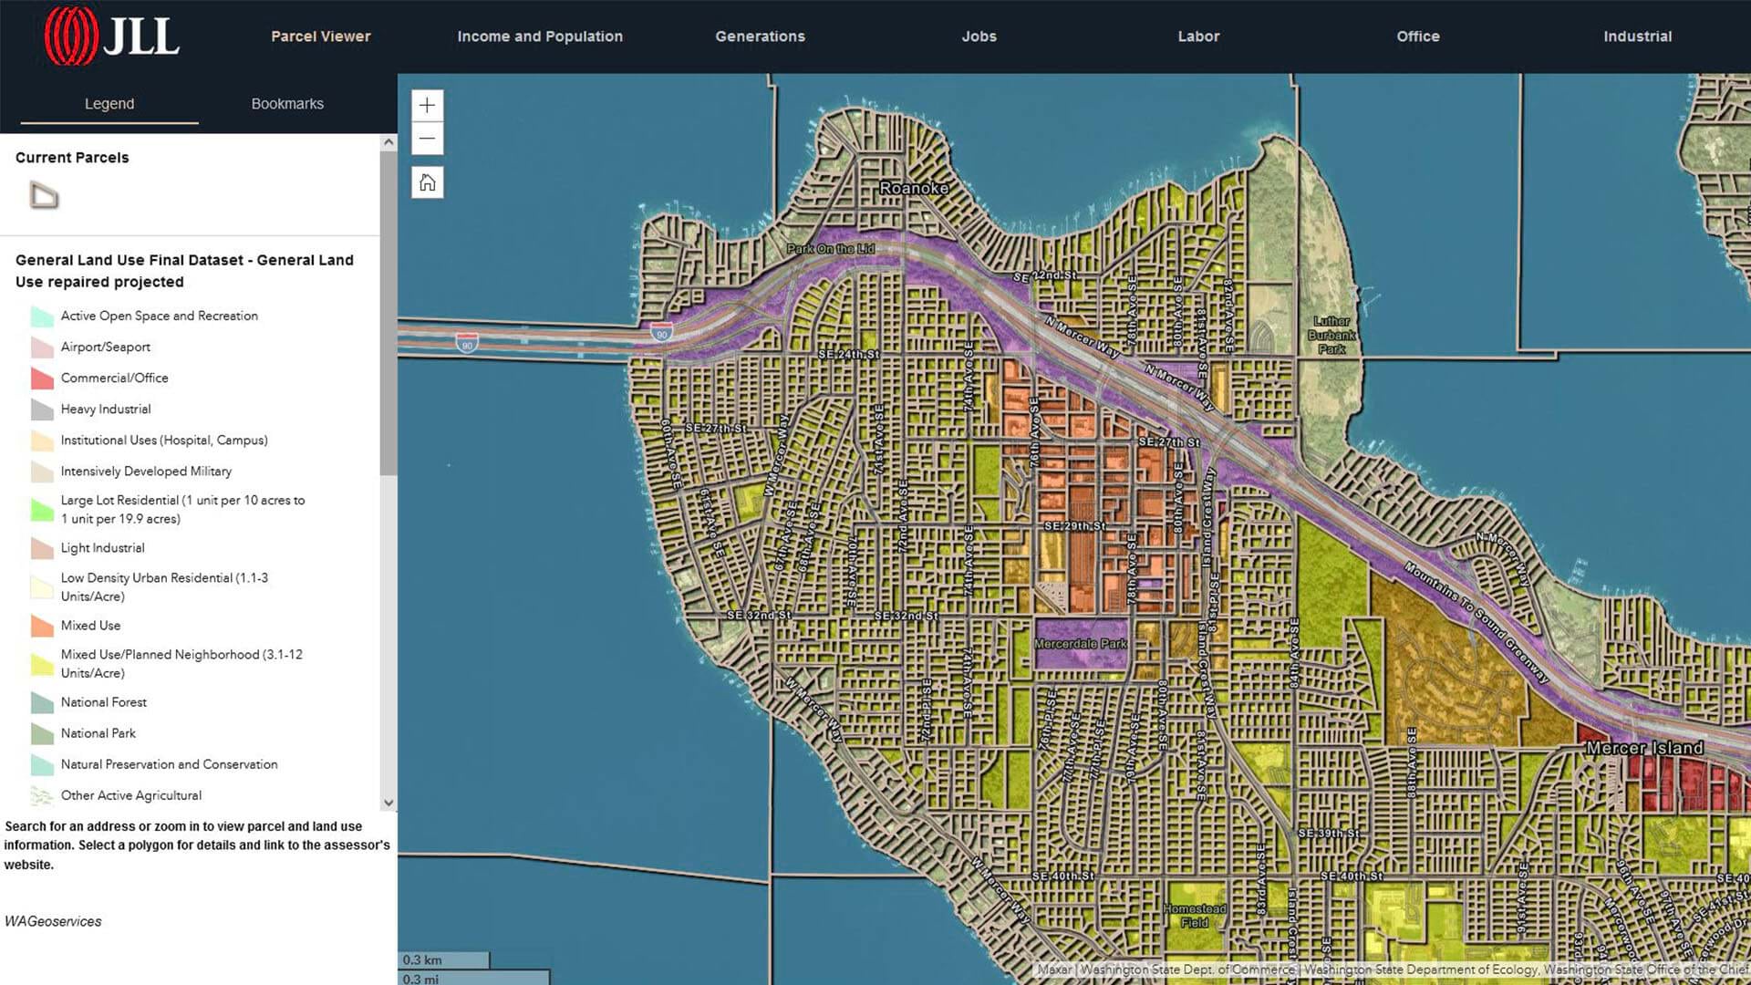
Task: Open the Generations menu item
Action: click(760, 36)
